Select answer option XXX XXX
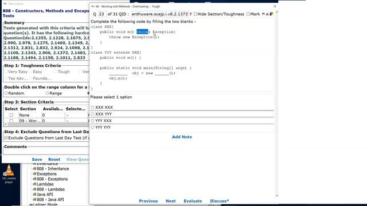The height and width of the screenshot is (206, 367). point(93,107)
